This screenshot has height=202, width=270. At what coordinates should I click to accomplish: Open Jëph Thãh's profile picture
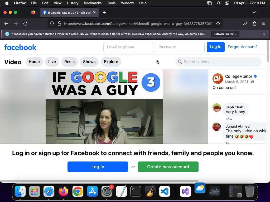coord(217,108)
